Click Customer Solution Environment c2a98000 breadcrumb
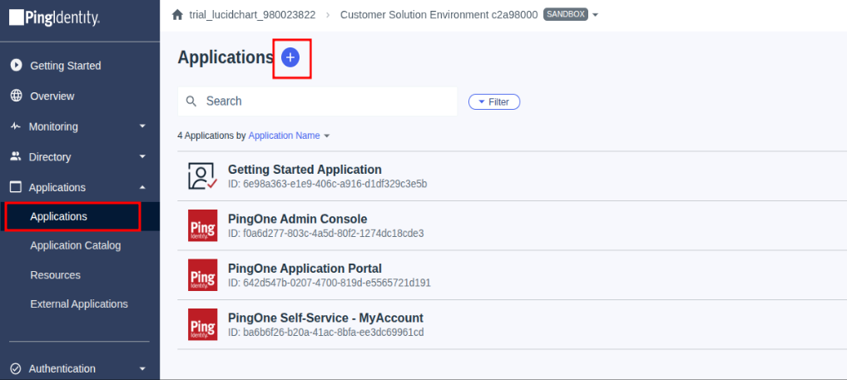This screenshot has height=380, width=847. coord(438,15)
